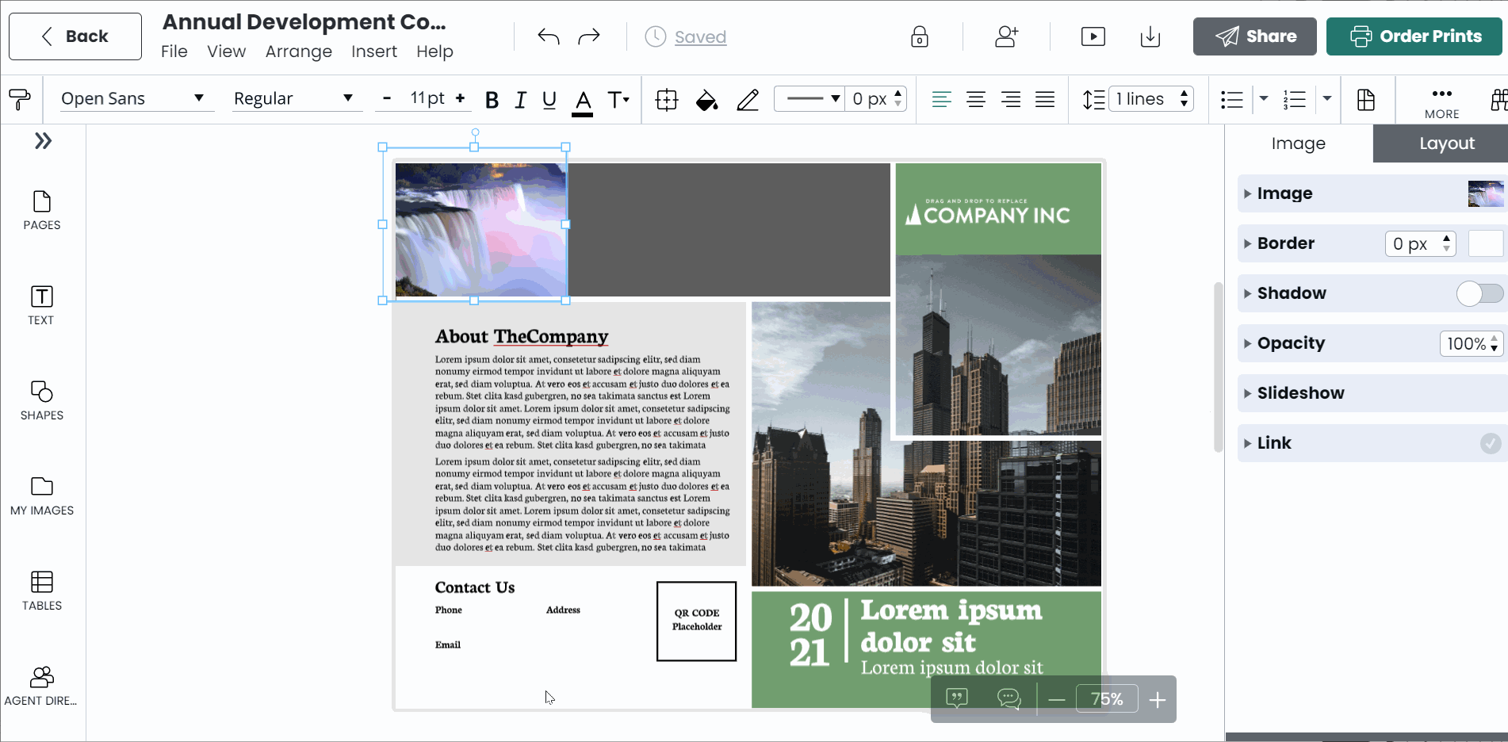This screenshot has width=1508, height=742.
Task: Switch to the Layout tab
Action: click(1447, 143)
